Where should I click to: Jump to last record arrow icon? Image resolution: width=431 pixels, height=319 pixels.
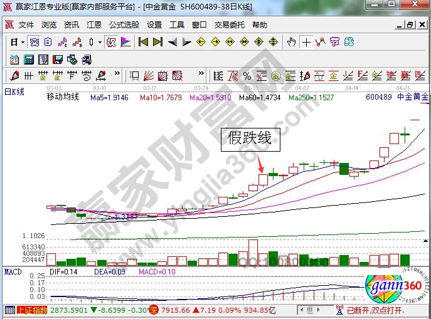point(157,43)
